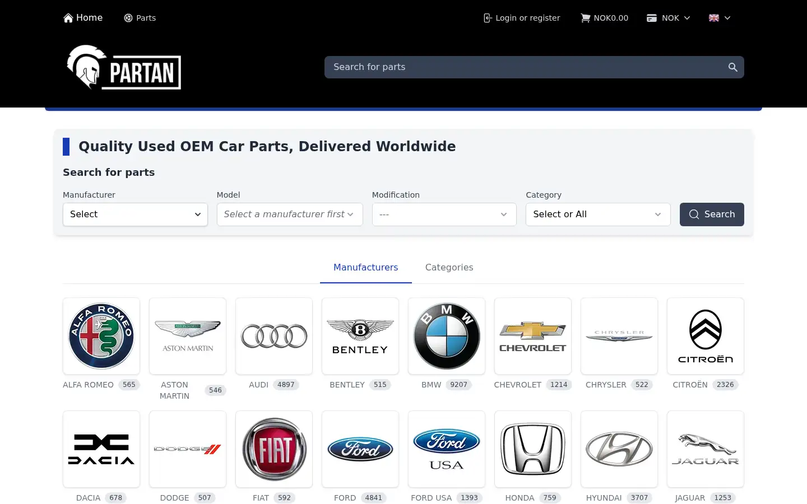Click the Search button
The image size is (807, 504).
(712, 214)
